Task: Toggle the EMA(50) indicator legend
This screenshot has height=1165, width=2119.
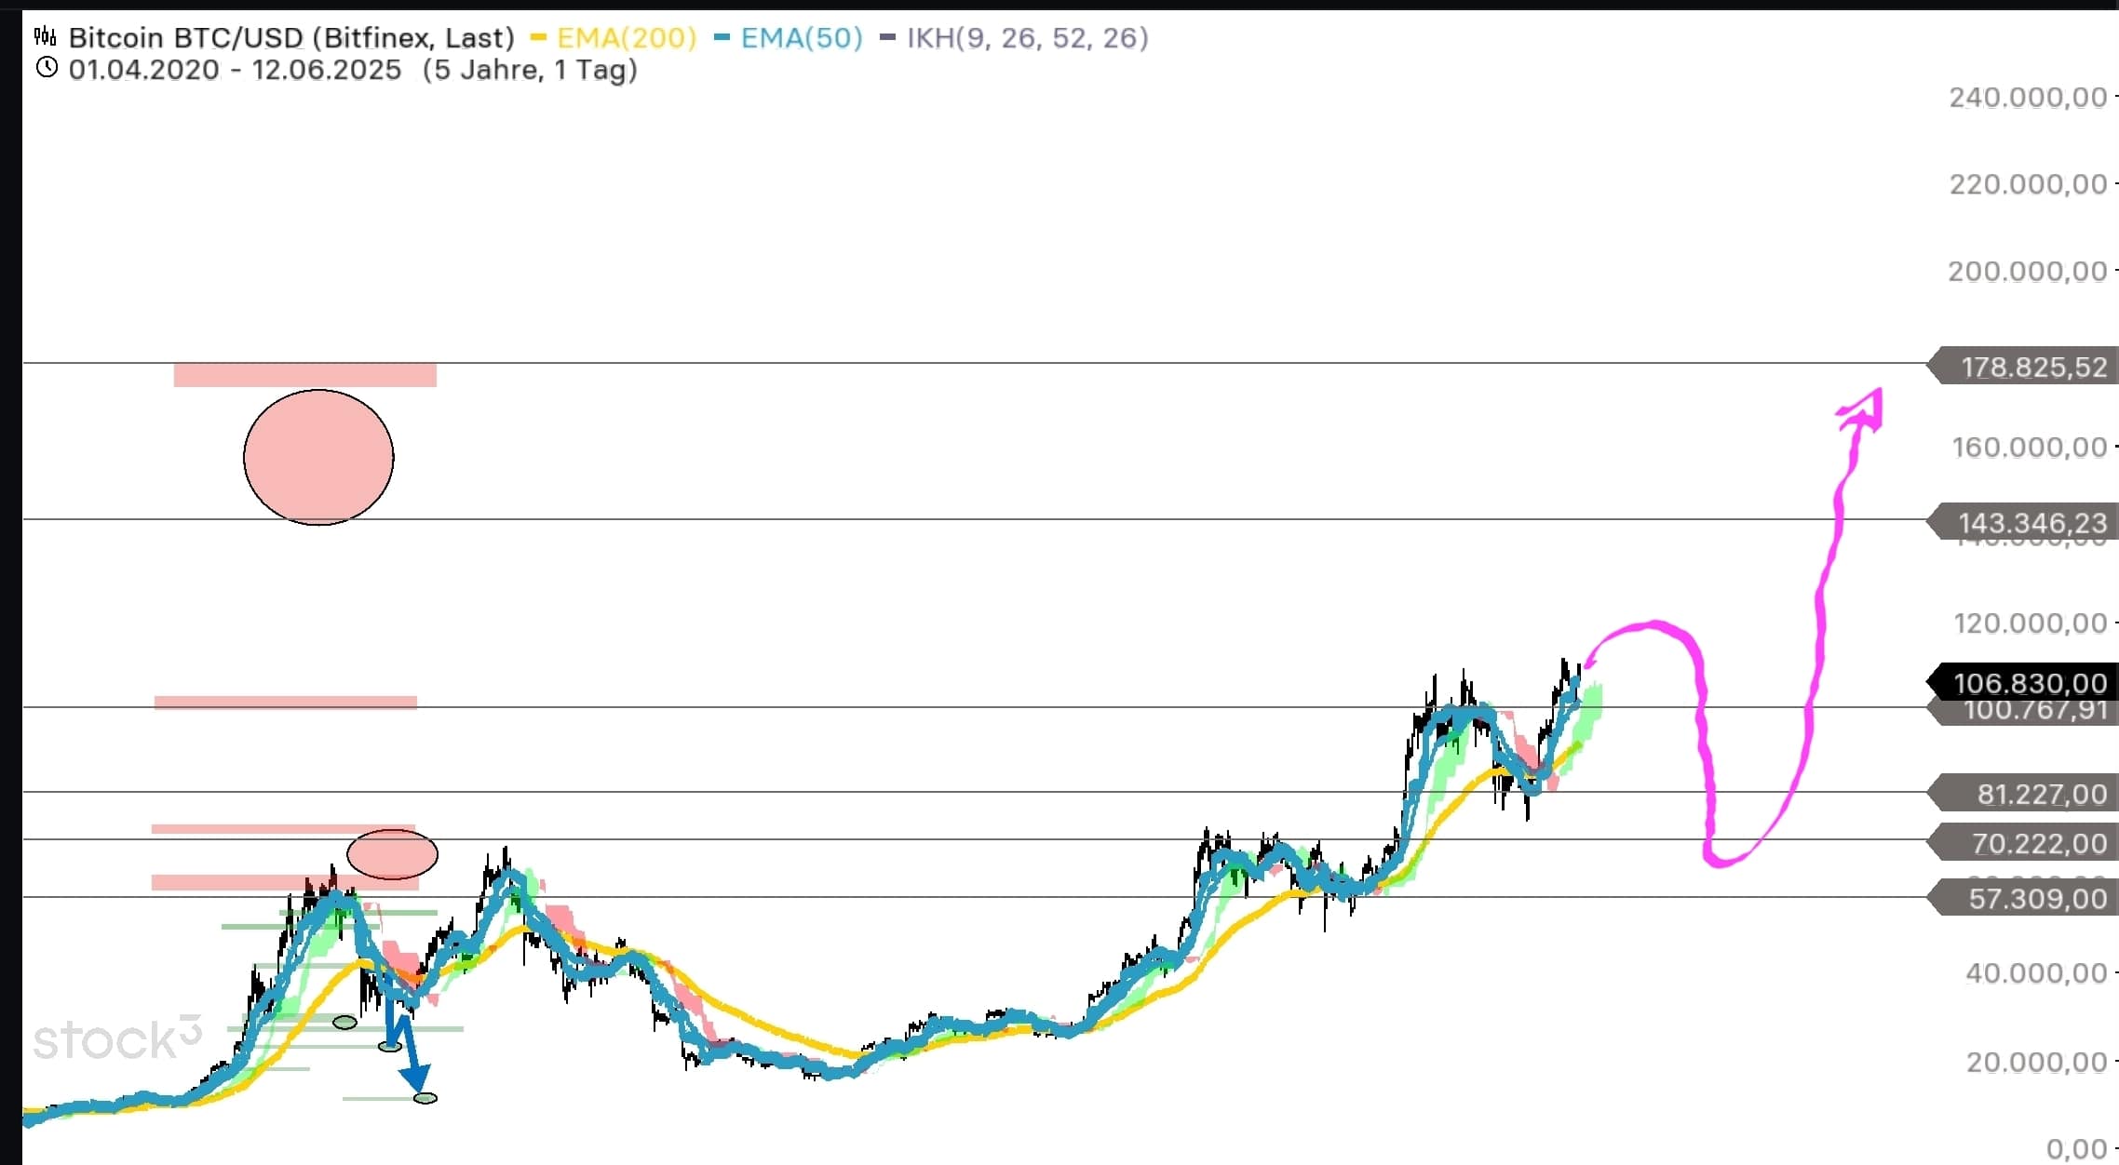Action: pyautogui.click(x=801, y=37)
